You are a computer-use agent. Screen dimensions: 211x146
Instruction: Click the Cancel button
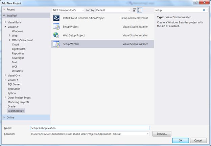198,141
